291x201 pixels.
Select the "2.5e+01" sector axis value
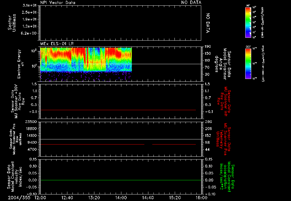coord(30,12)
